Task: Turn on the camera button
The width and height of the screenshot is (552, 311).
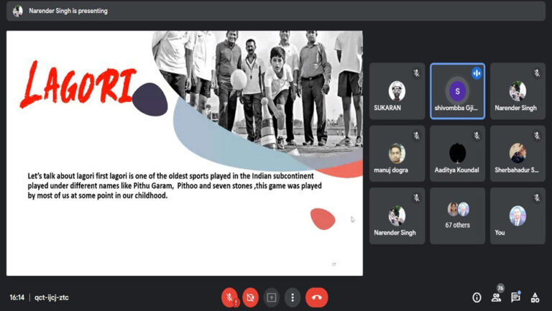Action: click(250, 297)
